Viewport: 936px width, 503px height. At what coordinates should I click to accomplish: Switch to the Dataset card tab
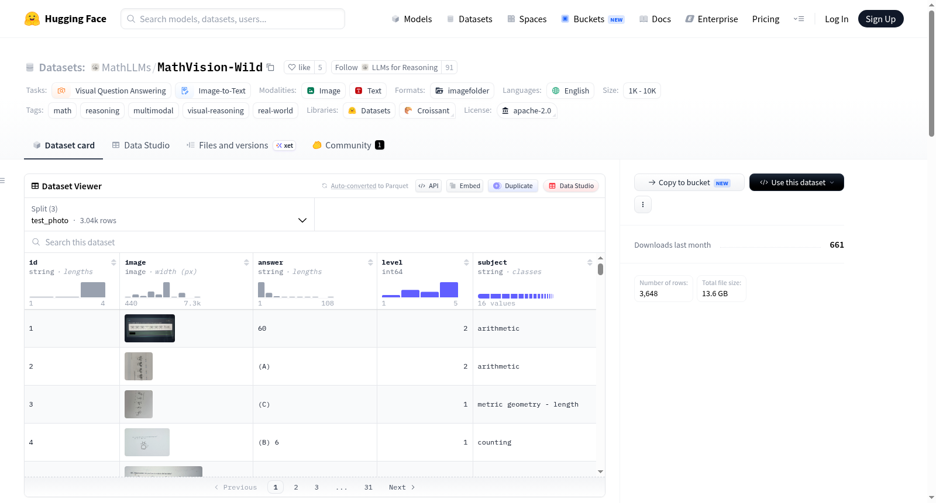(64, 145)
